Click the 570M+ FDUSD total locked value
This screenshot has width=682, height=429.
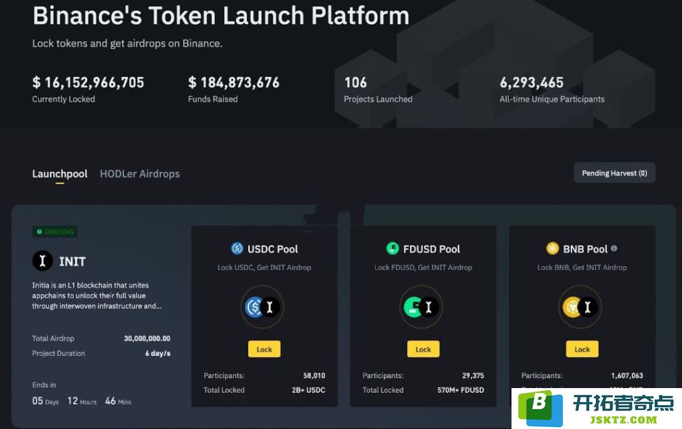coord(460,390)
